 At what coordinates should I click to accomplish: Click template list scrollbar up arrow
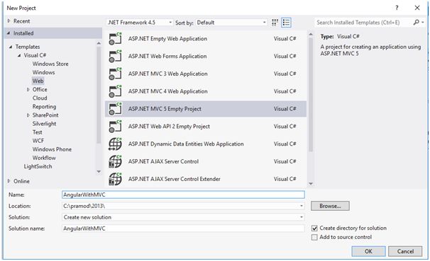pos(311,34)
